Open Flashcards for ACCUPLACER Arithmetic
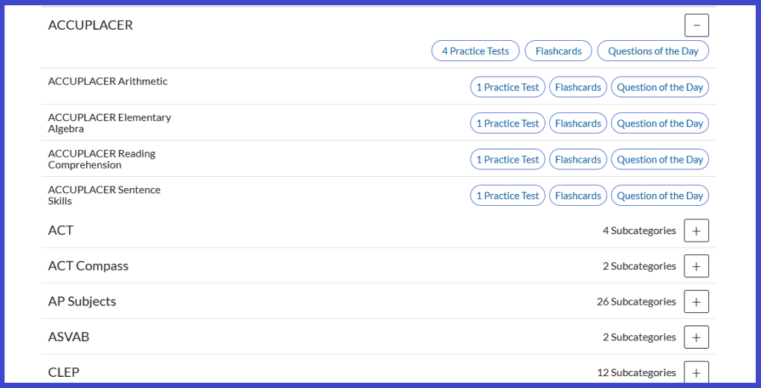This screenshot has height=388, width=761. 578,88
